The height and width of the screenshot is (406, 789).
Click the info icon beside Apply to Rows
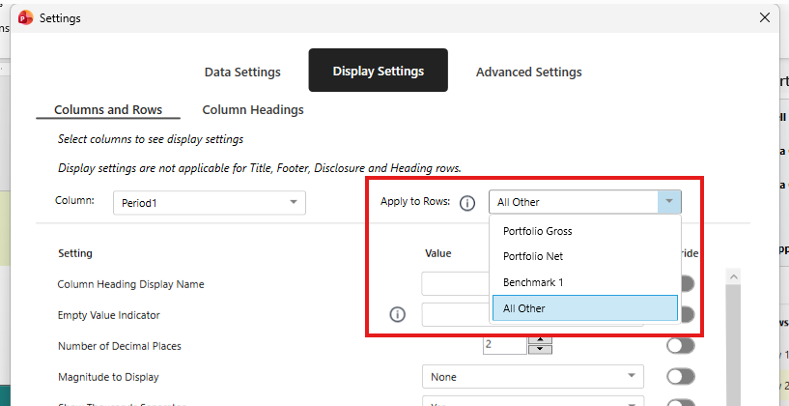[467, 203]
